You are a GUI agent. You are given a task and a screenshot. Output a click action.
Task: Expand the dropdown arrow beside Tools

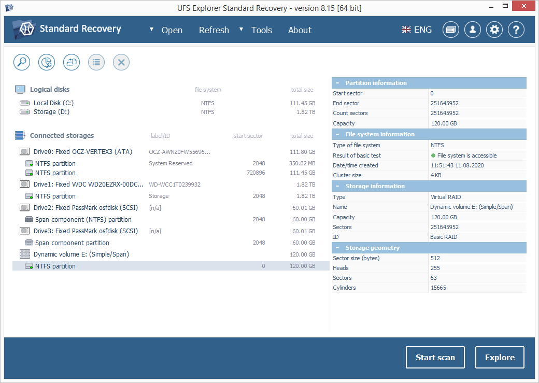(x=242, y=29)
